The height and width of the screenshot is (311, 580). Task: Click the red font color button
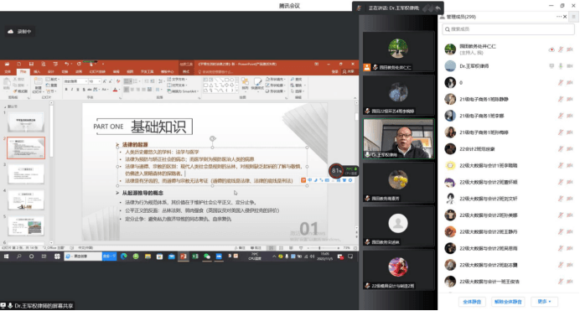(115, 90)
